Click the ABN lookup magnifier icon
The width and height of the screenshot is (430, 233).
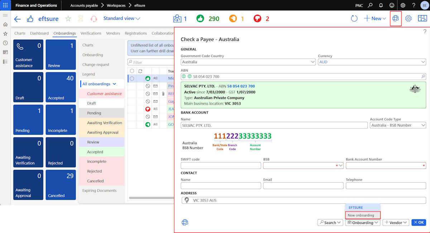(x=423, y=77)
